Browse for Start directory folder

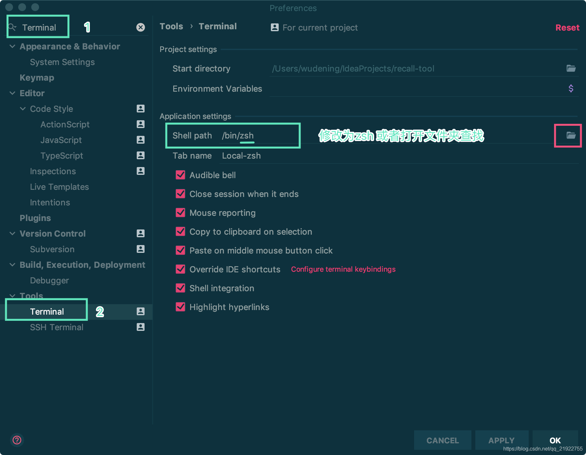pos(571,69)
